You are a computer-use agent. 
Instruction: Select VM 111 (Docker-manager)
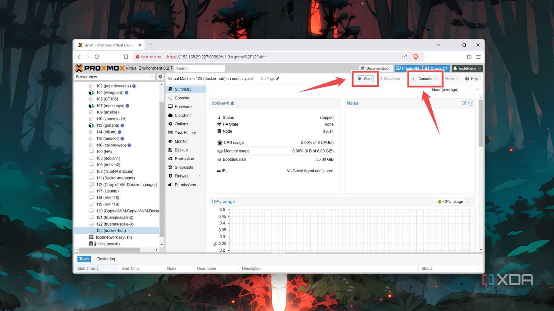click(115, 178)
